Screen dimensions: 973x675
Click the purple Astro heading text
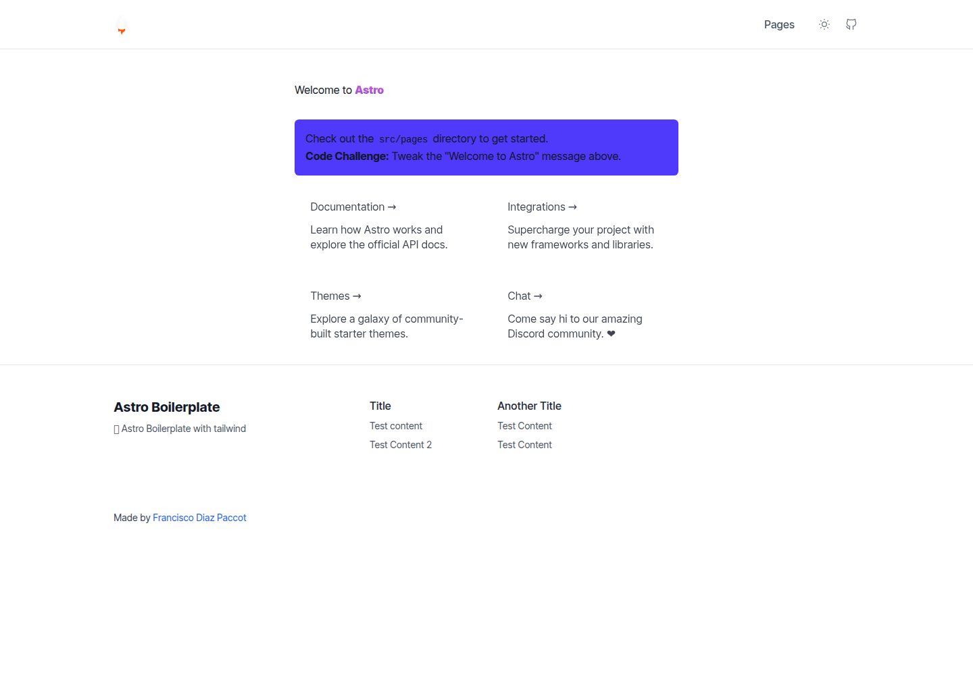pyautogui.click(x=370, y=90)
